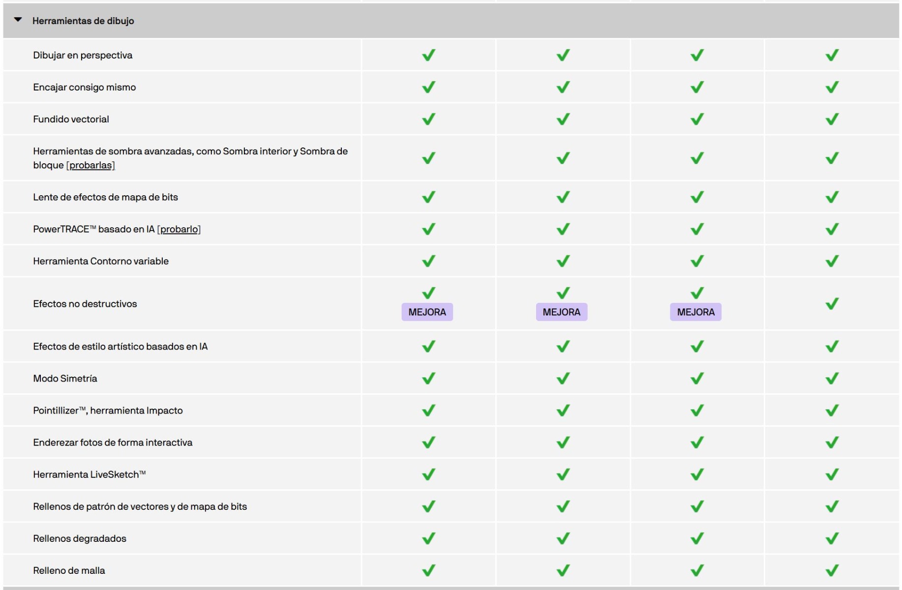Select the 'Fundido vectorial' row label
The image size is (902, 590).
pos(71,119)
